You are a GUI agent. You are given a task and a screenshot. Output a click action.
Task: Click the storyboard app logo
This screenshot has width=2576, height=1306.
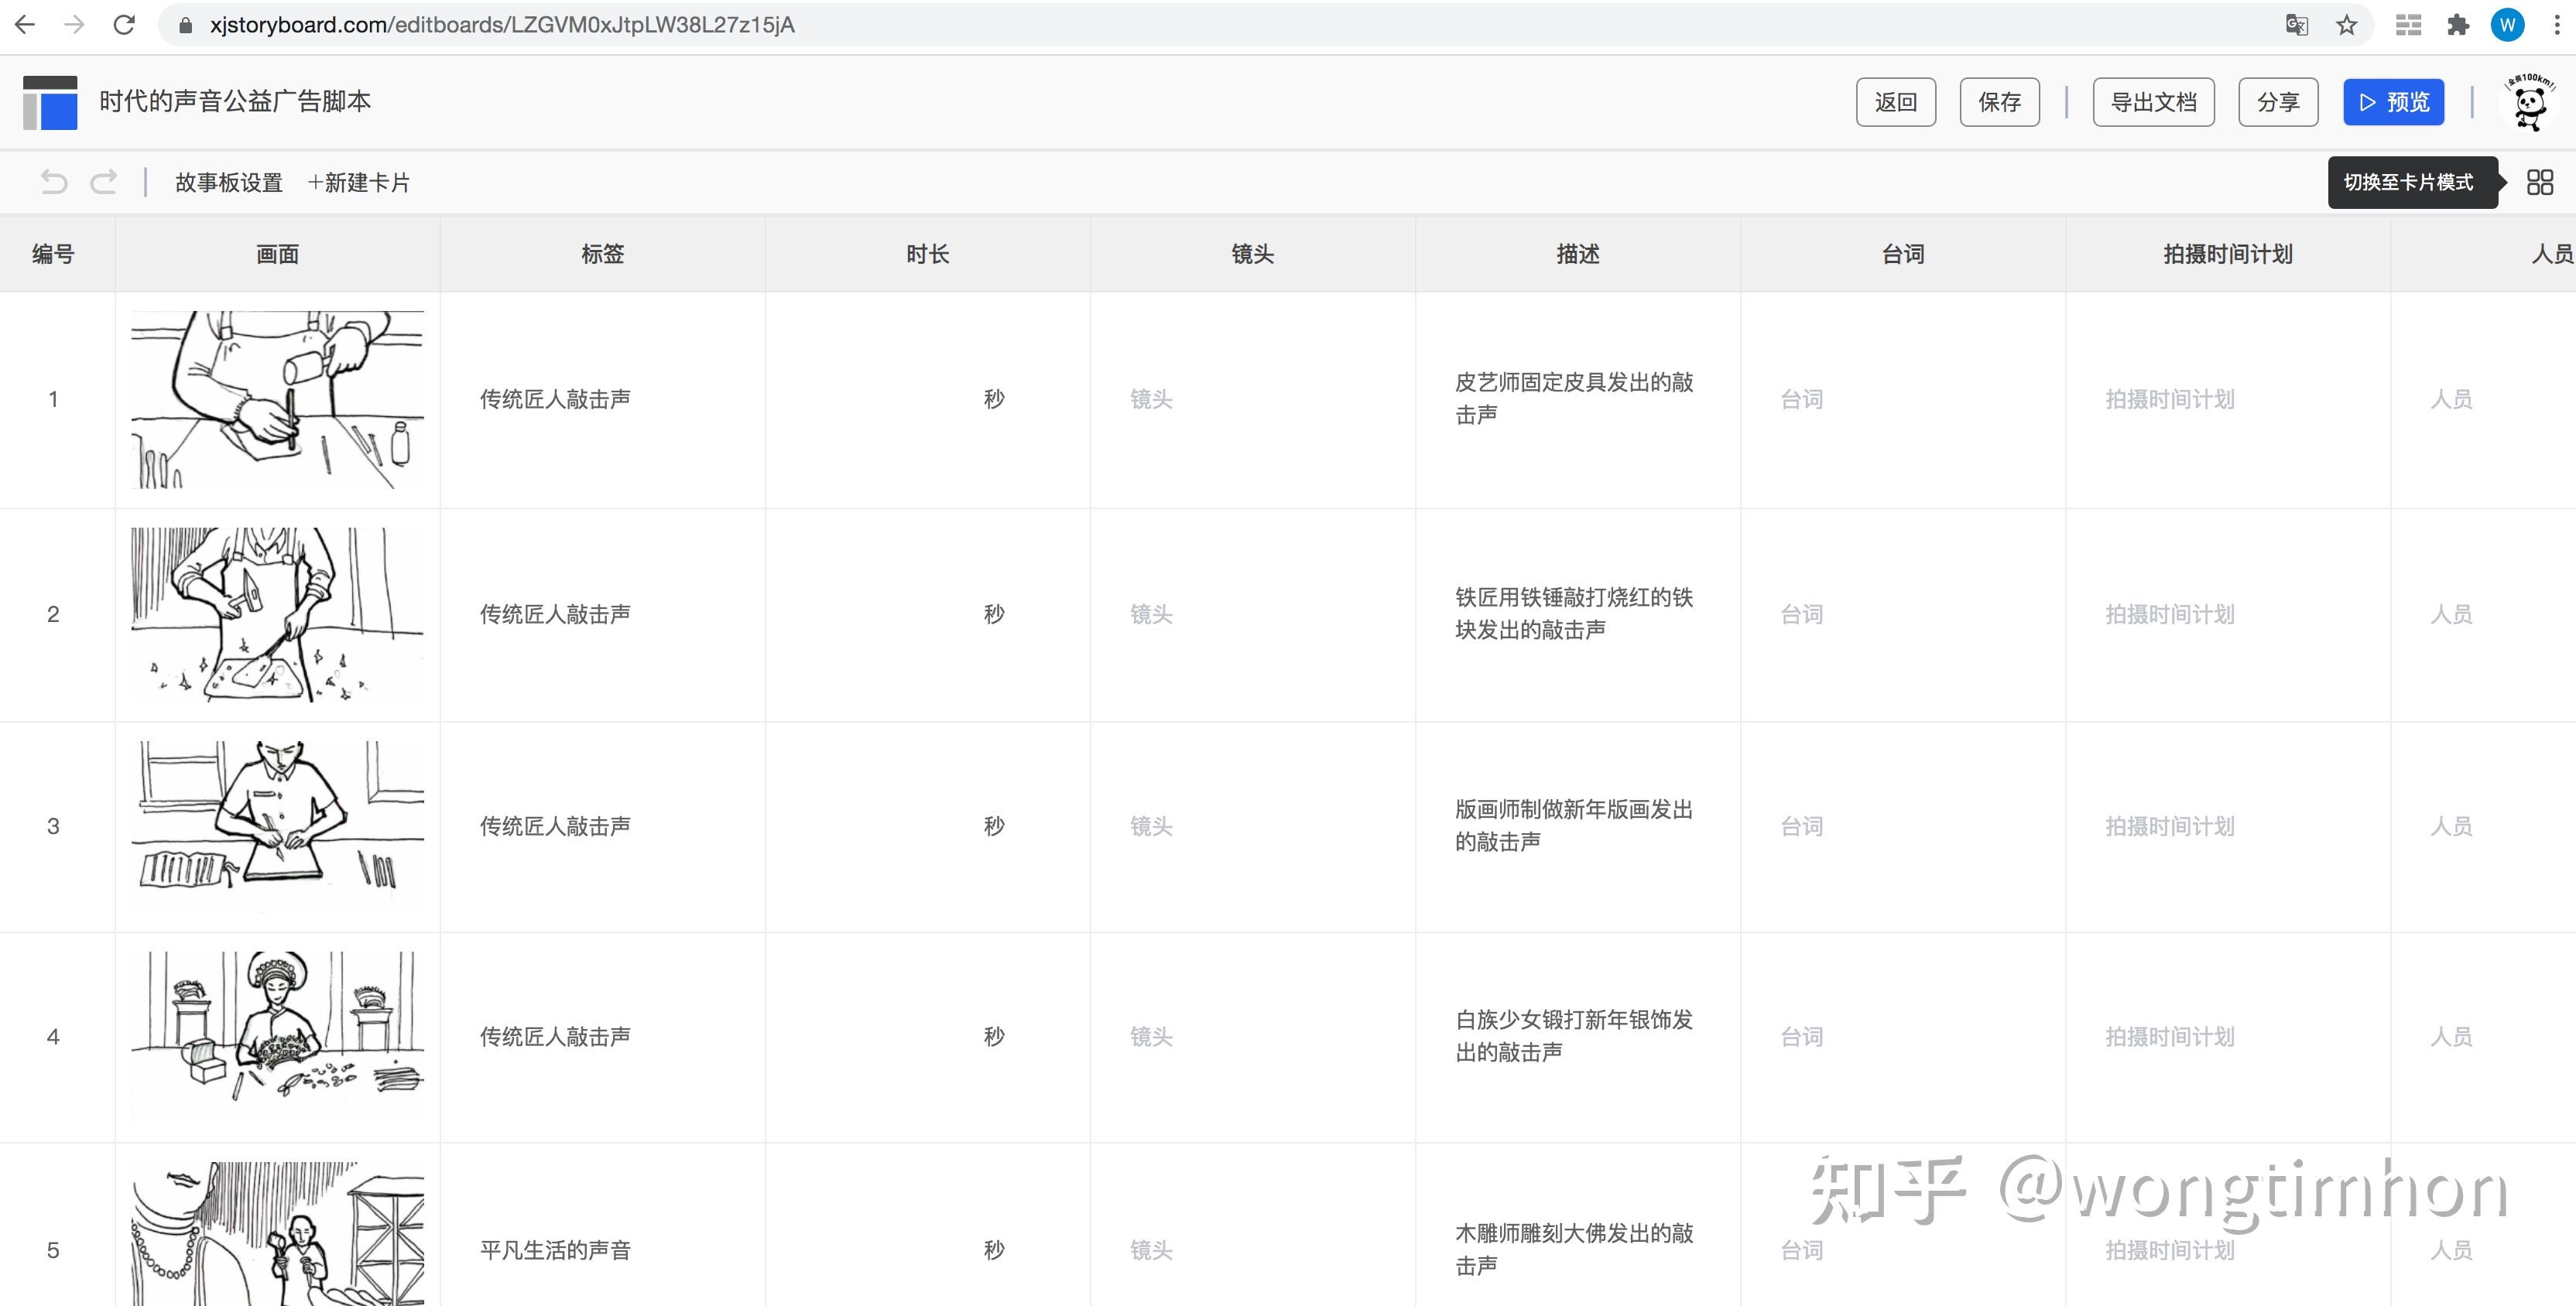pyautogui.click(x=50, y=102)
